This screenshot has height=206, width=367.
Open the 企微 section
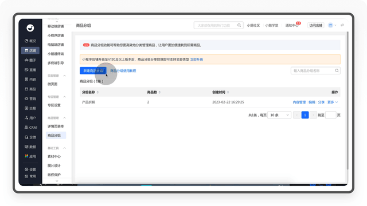30,137
